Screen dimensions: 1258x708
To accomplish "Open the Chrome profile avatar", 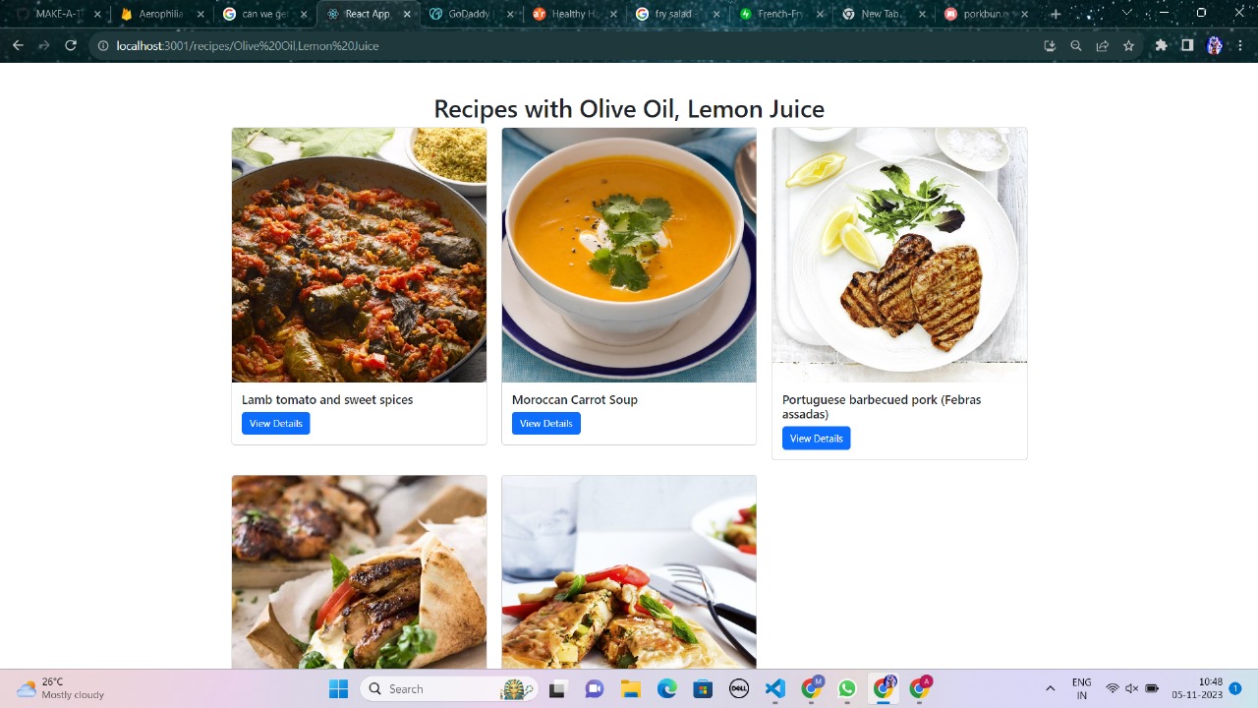I will pyautogui.click(x=1214, y=46).
